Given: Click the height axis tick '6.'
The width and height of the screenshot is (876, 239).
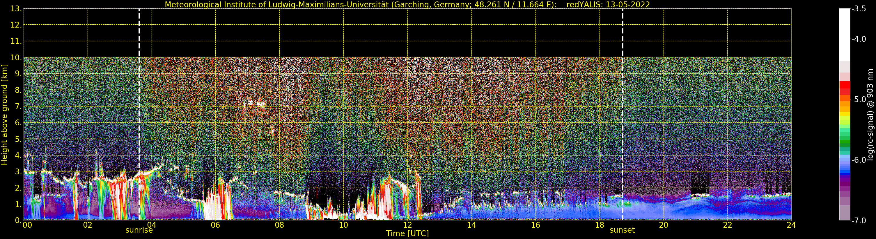Looking at the screenshot, I should [x=18, y=123].
